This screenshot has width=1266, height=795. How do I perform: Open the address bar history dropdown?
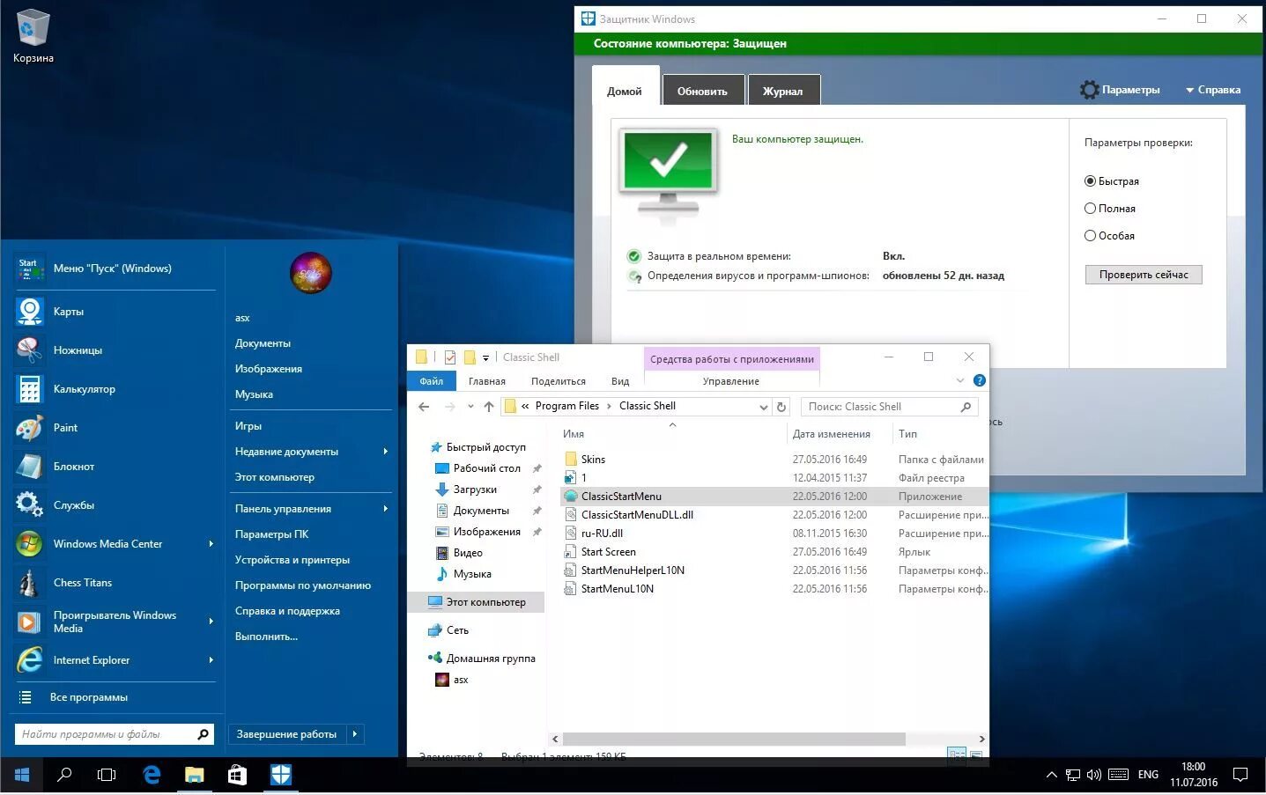(x=763, y=407)
